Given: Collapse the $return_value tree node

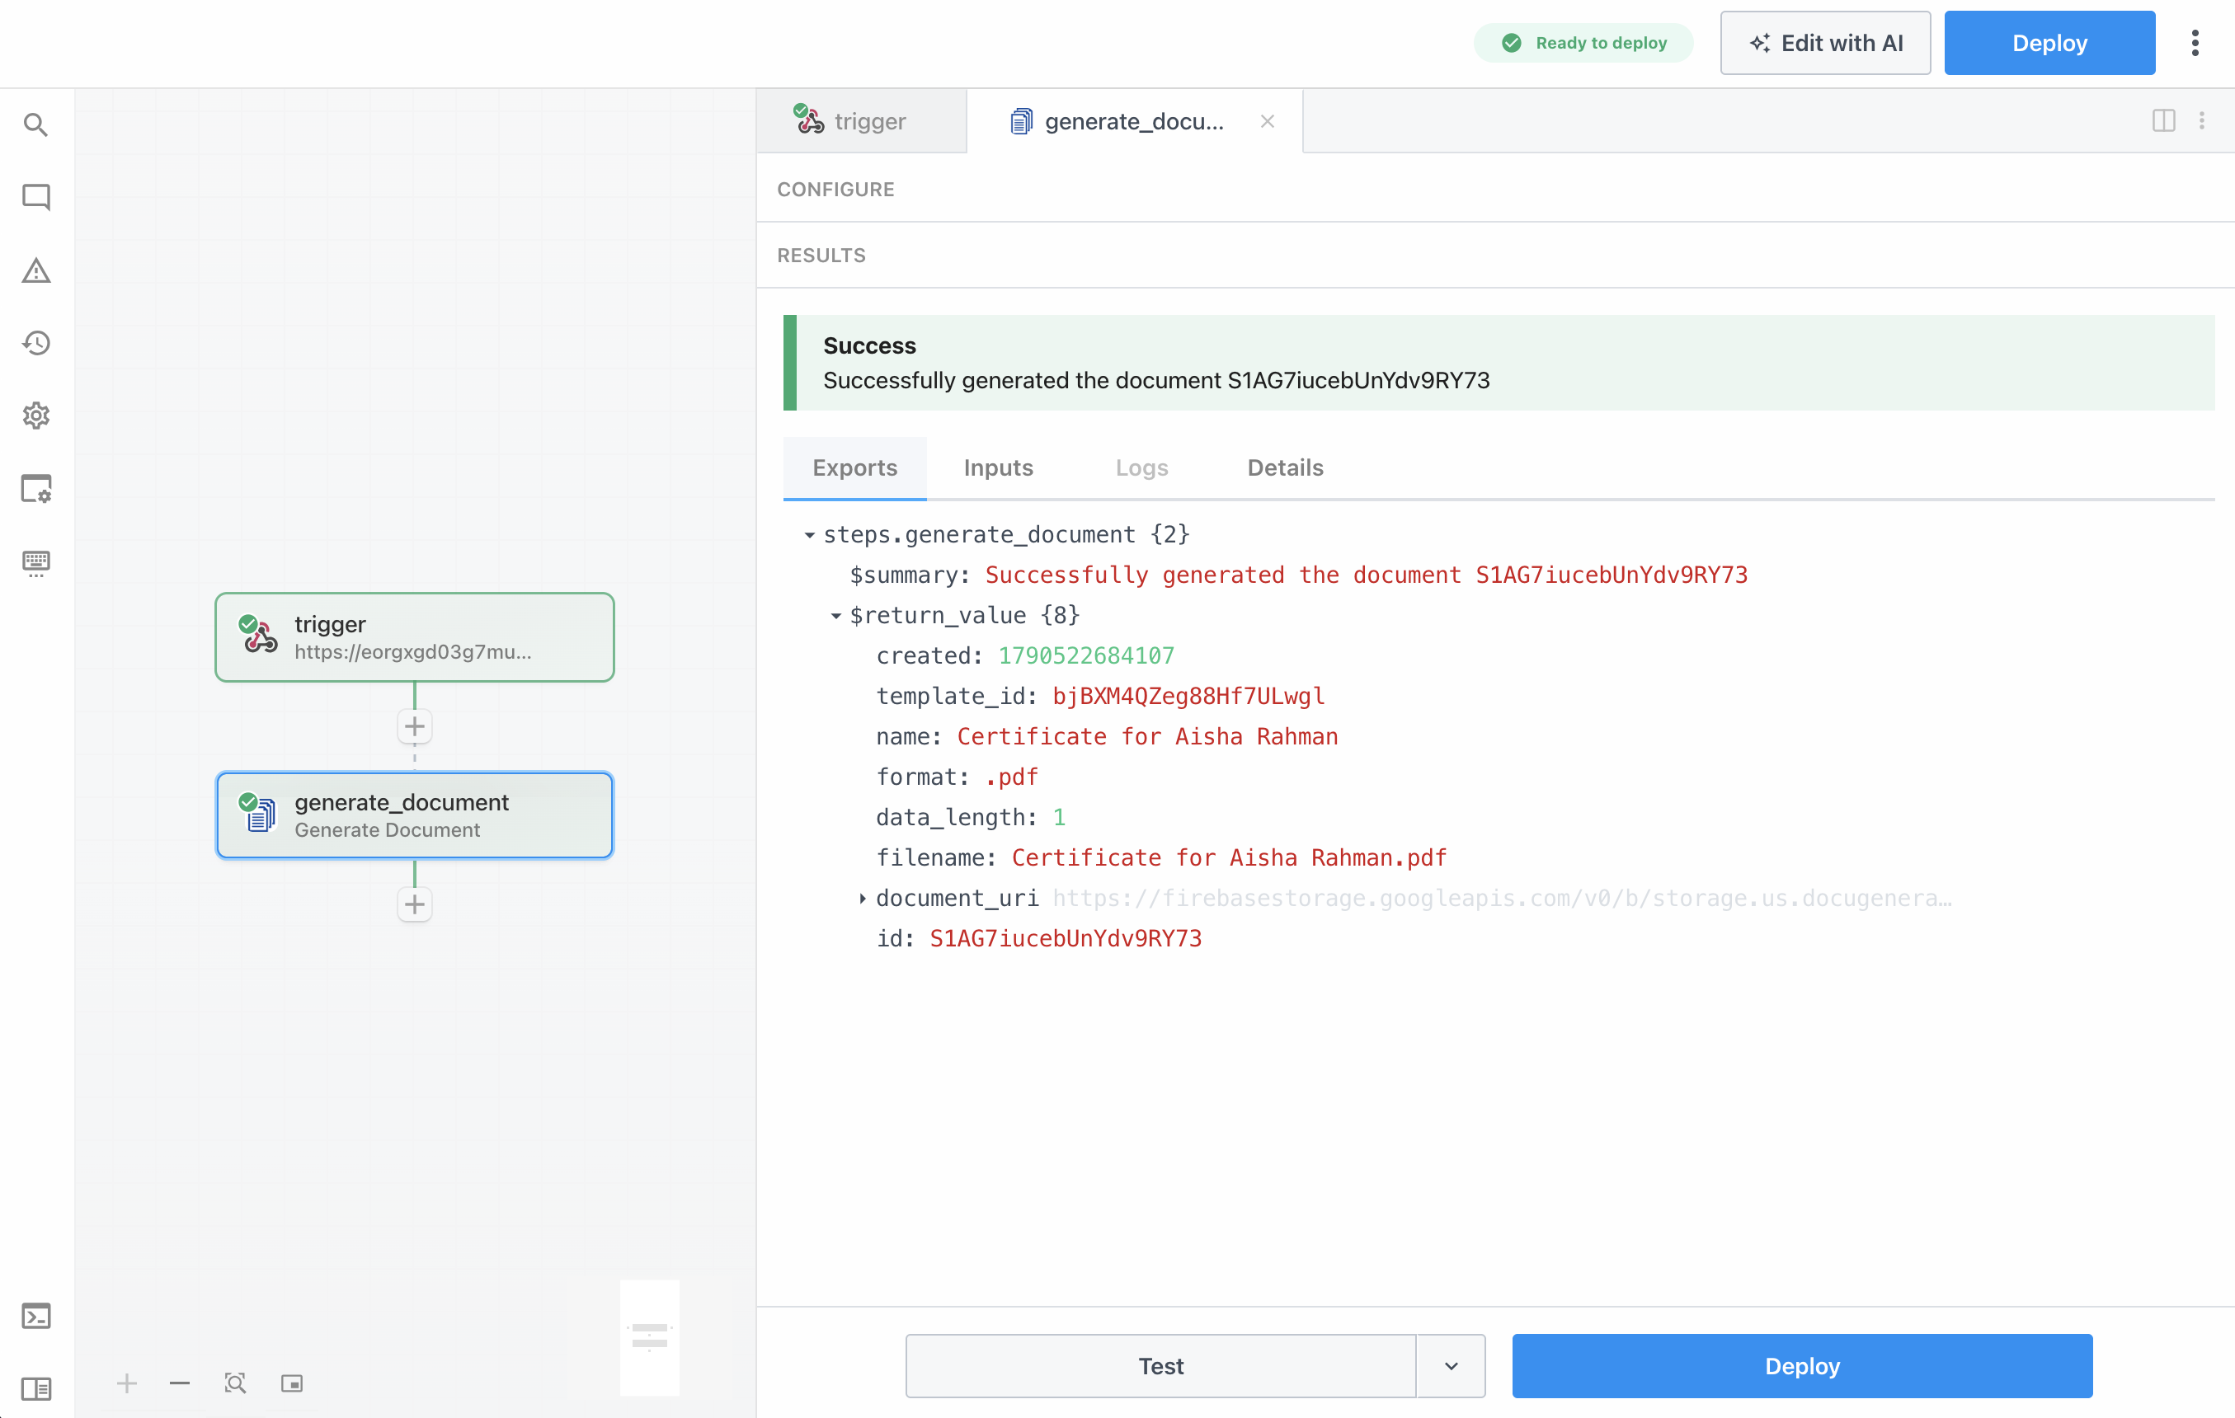Looking at the screenshot, I should click(836, 616).
